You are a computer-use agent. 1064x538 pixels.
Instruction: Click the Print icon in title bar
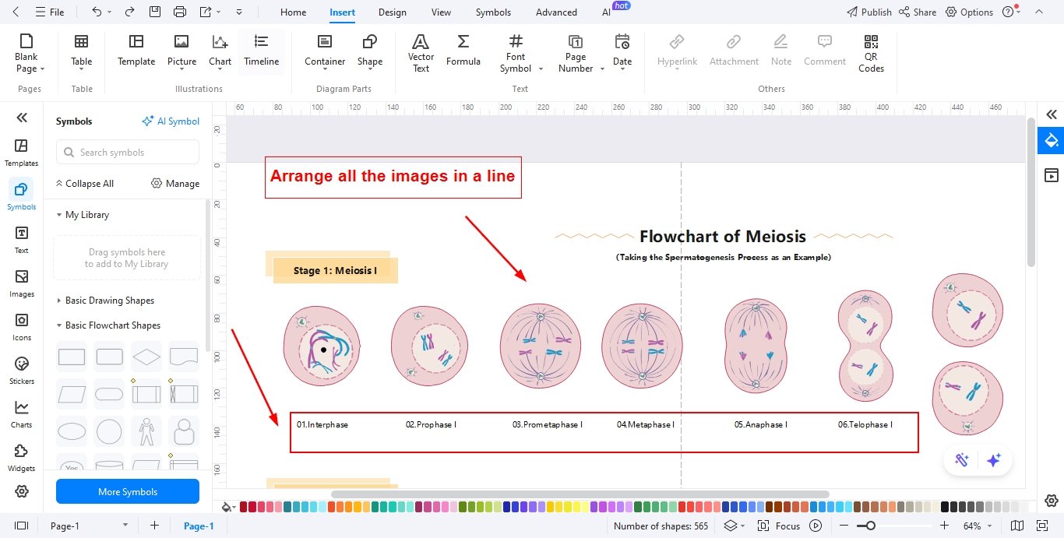pos(180,12)
